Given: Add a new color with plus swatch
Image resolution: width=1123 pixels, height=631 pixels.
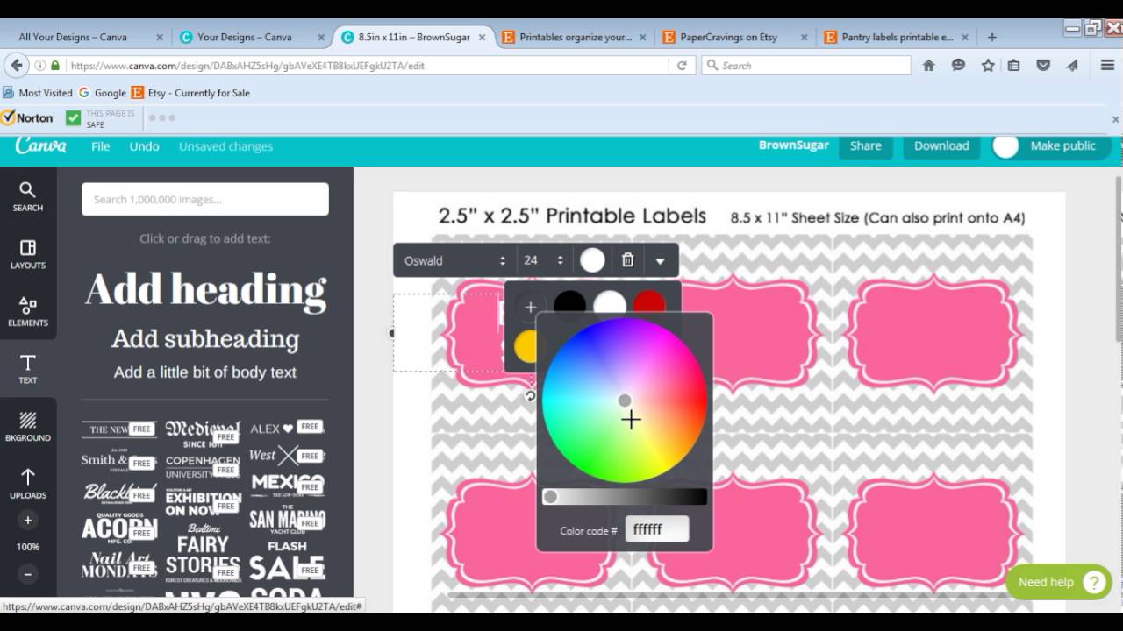Looking at the screenshot, I should (x=530, y=307).
